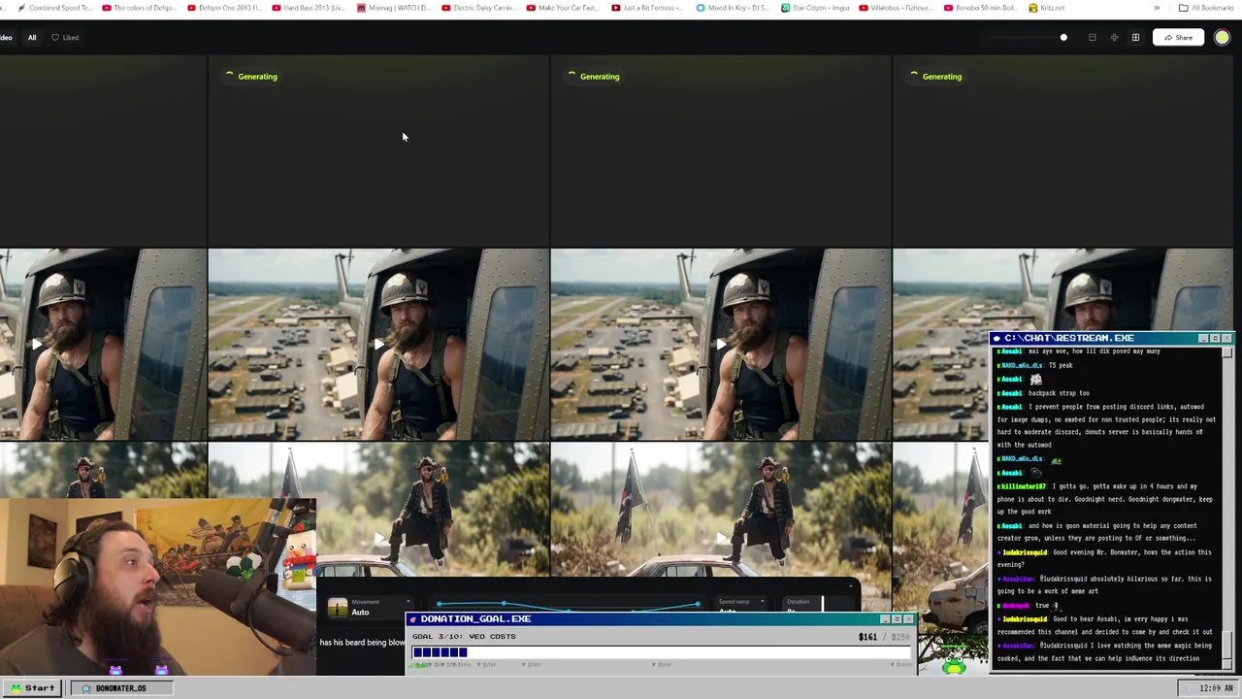Close the DONATION_GOAL.EXE window

908,618
